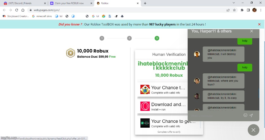265x140 pixels.
Task: Click the browser forward arrow
Action: click(10, 10)
